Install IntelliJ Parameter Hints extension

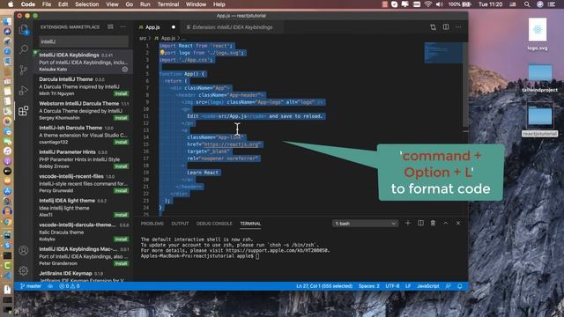[x=122, y=166]
